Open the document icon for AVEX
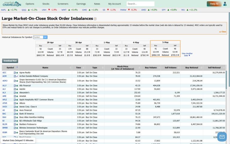 click(x=15, y=107)
